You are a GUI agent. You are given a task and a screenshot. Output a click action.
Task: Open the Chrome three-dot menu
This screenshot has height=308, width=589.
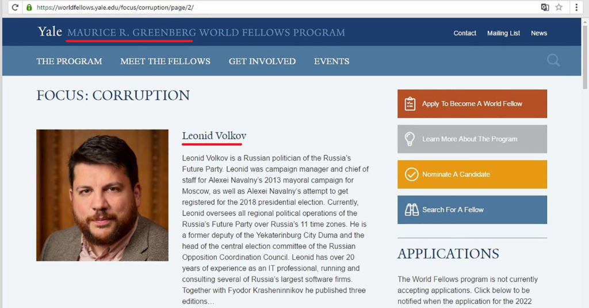pos(576,7)
